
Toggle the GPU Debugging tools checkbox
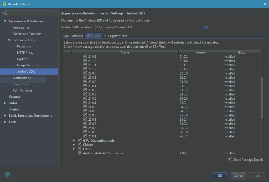coord(80,140)
